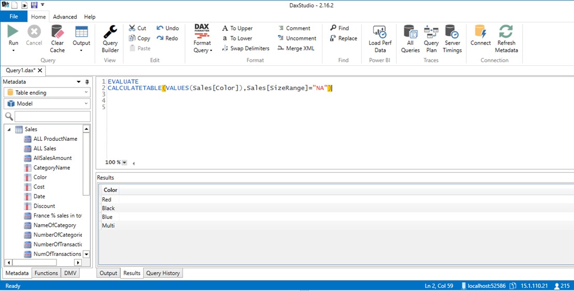Run the DAX query
Viewport: 574px width, 291px height.
(x=13, y=35)
